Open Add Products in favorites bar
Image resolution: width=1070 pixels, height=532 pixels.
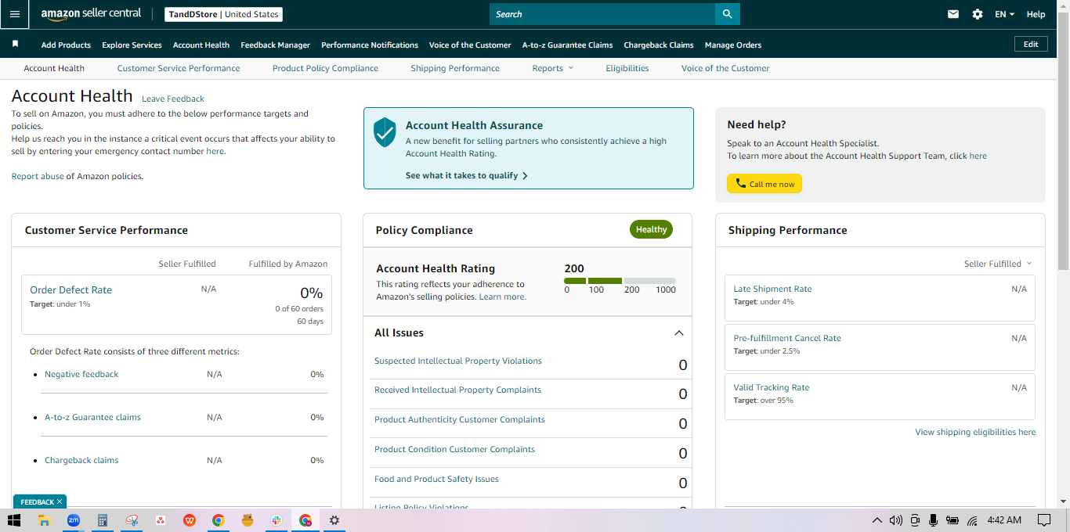[x=66, y=45]
